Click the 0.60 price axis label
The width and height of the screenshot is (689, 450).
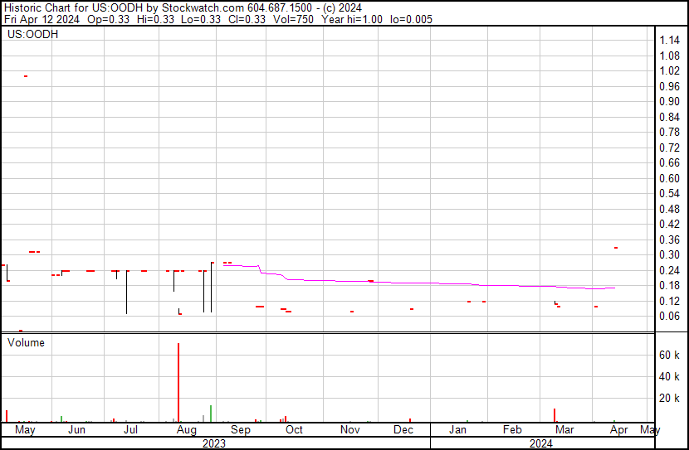click(x=669, y=178)
